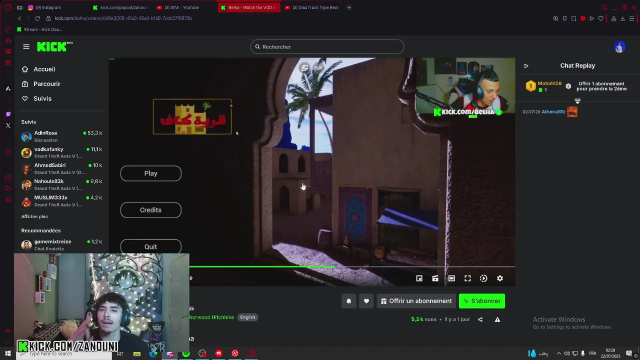Viewport: 640px width, 360px height.
Task: Report the video with warning icon
Action: 497,319
